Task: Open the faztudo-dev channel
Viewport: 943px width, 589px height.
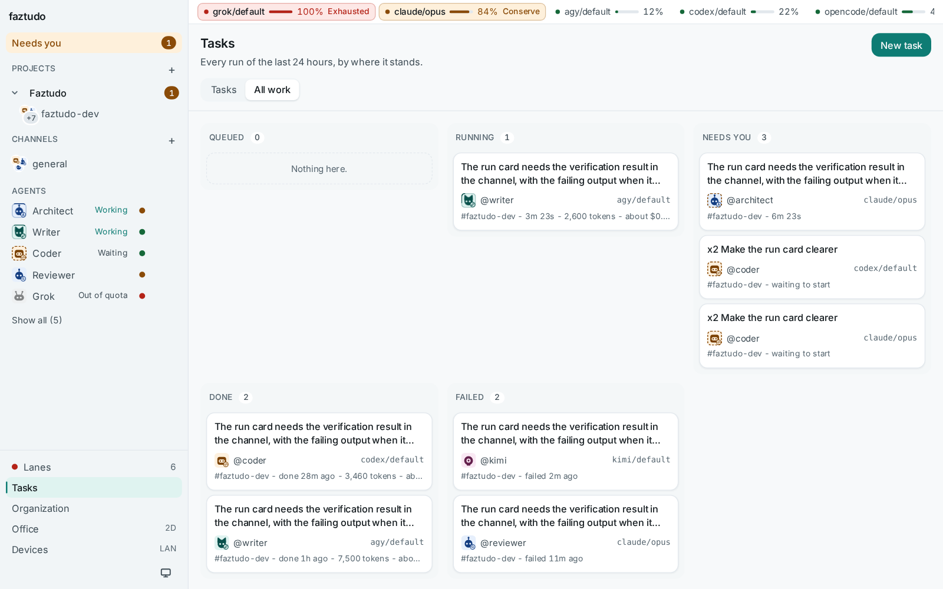Action: click(70, 114)
